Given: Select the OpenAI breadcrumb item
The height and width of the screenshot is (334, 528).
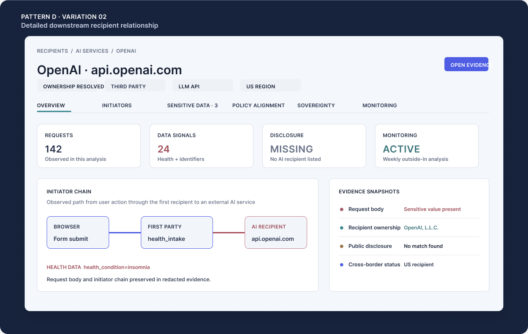Looking at the screenshot, I should tap(126, 51).
